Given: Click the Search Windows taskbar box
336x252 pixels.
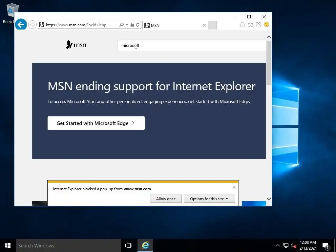Looking at the screenshot, I should pos(68,245).
